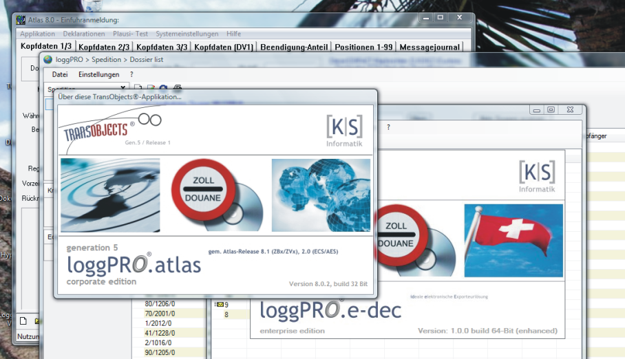Screen dimensions: 625x359
Task: Select dossier row 2/1016/0
Action: (x=158, y=342)
